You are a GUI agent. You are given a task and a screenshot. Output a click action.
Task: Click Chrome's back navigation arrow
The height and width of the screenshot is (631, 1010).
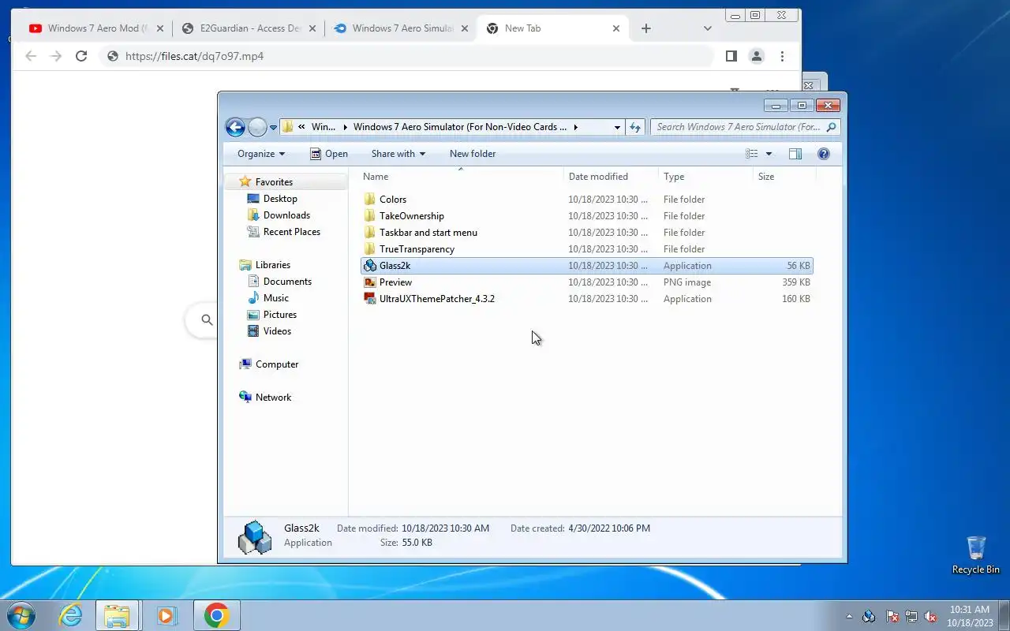(x=31, y=56)
